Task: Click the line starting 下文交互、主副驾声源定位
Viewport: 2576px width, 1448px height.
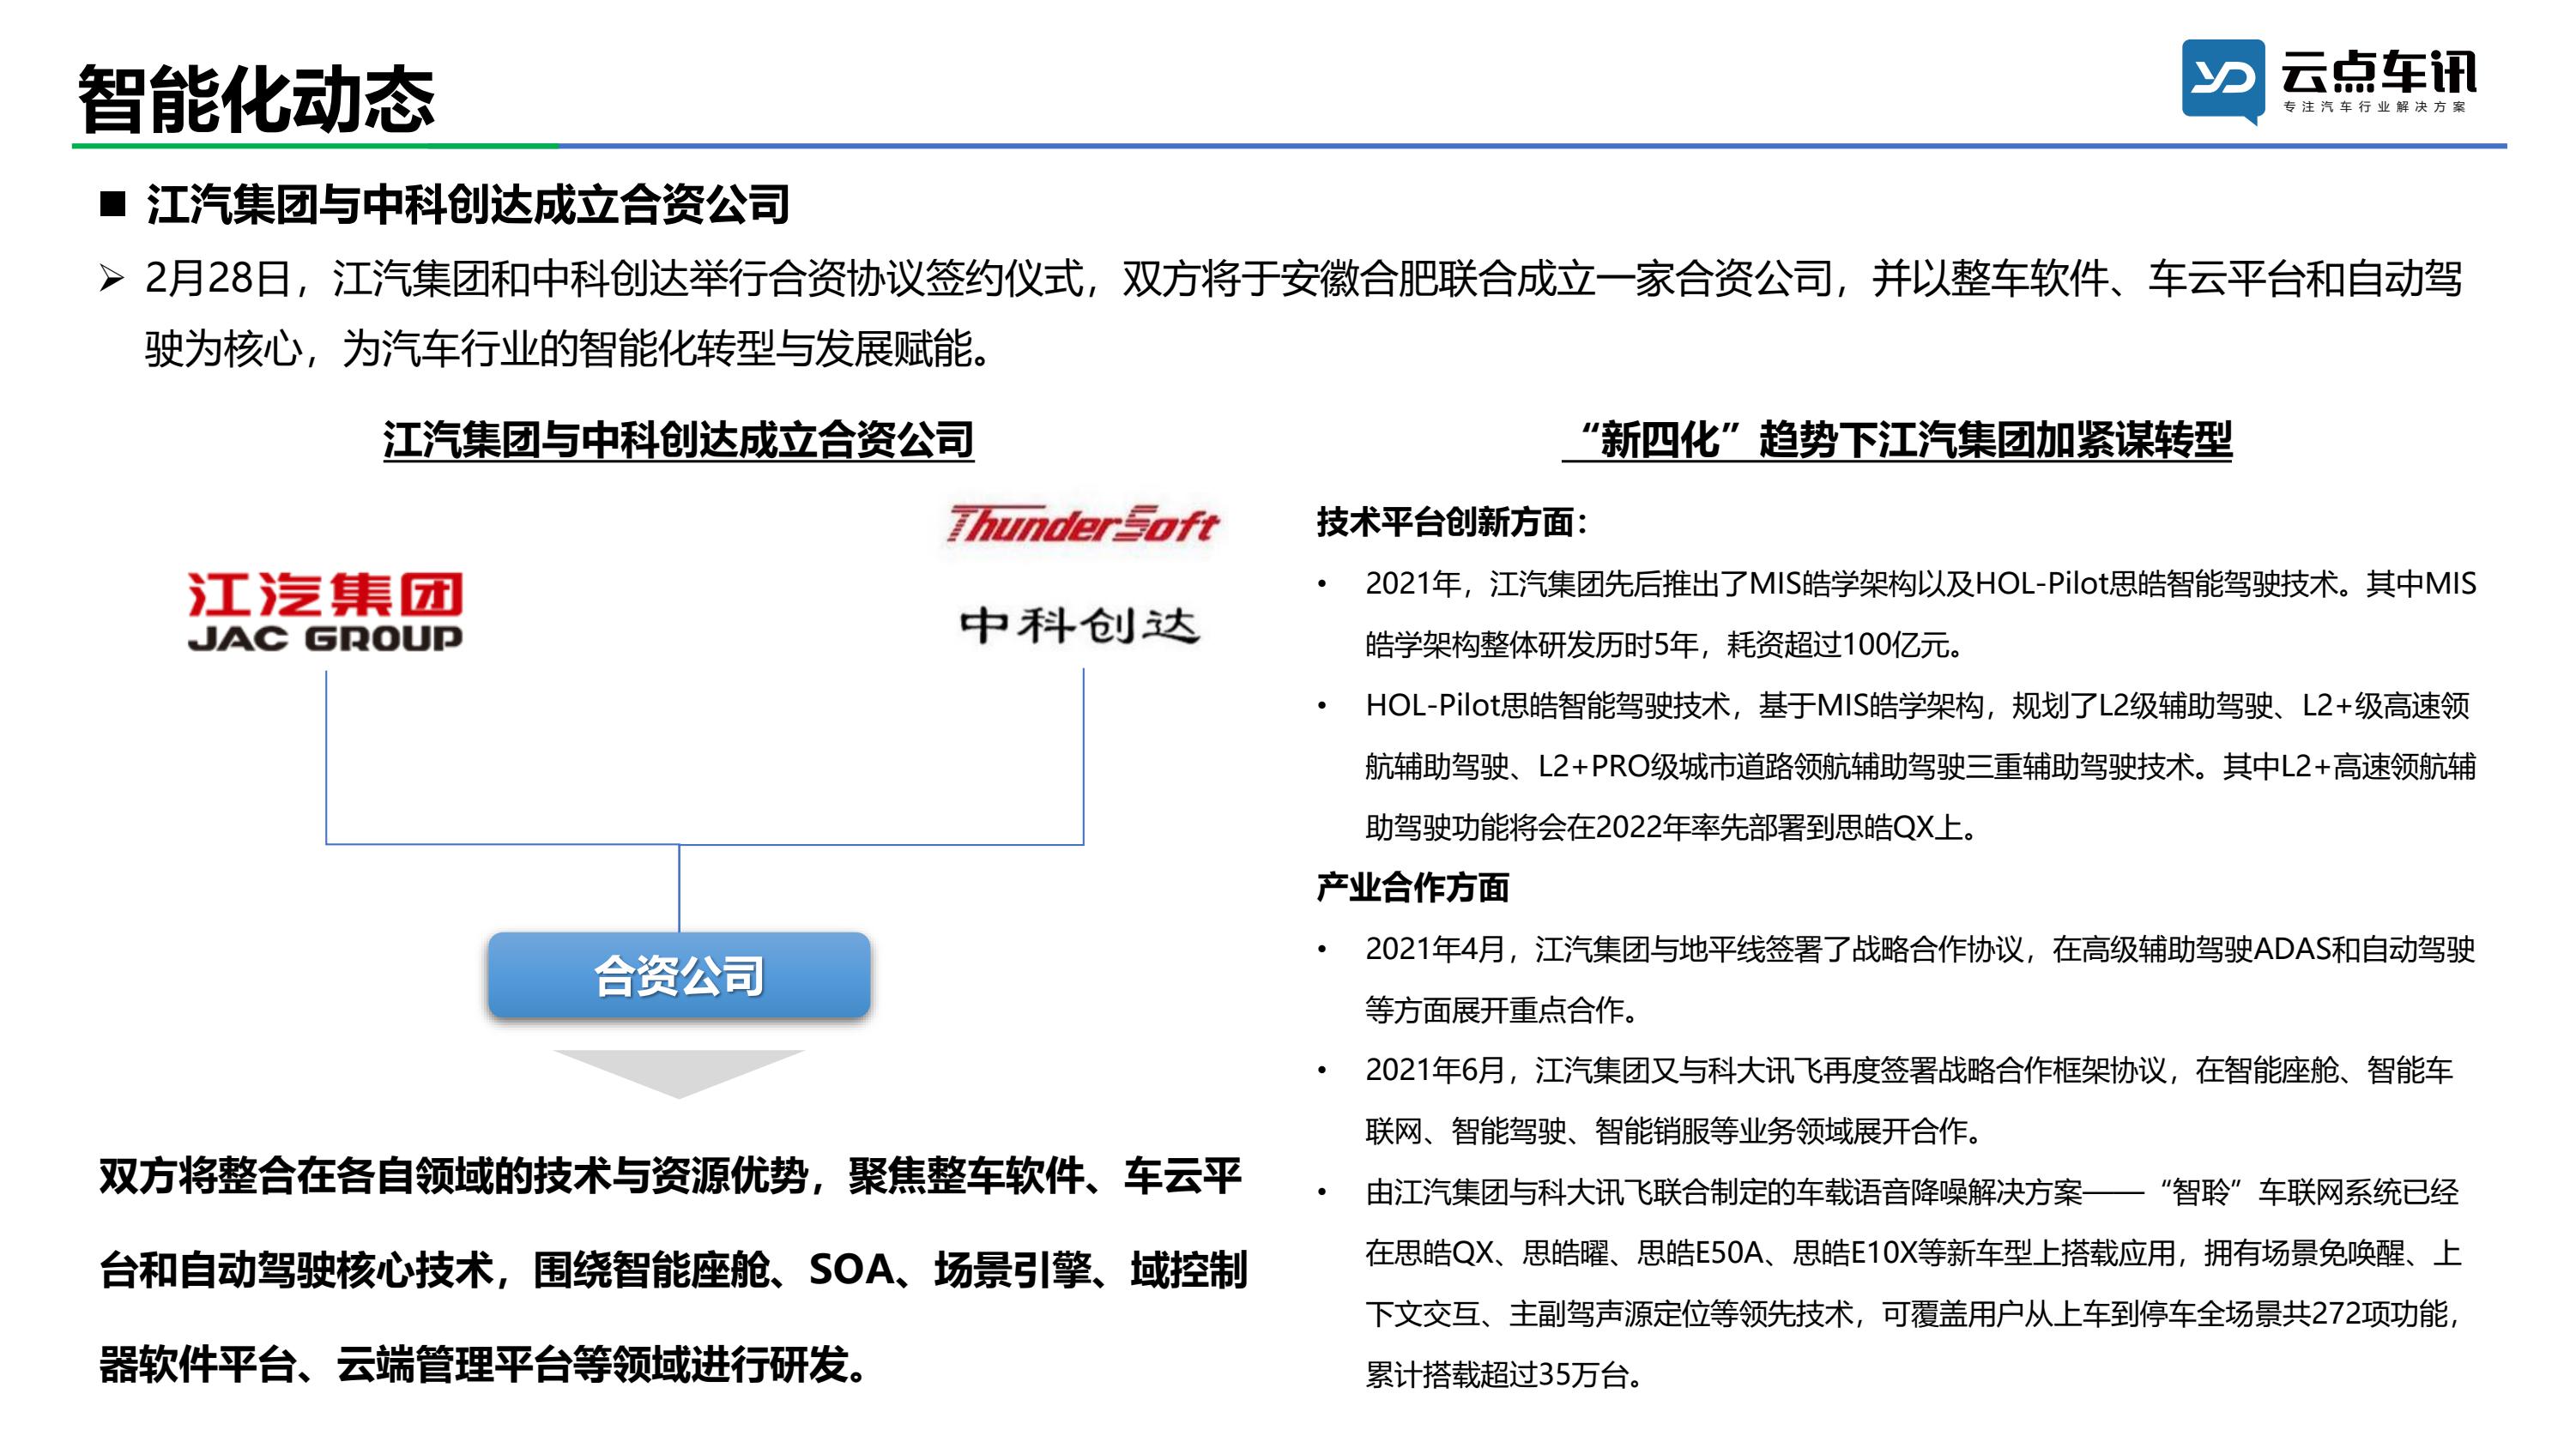Action: [1912, 1313]
